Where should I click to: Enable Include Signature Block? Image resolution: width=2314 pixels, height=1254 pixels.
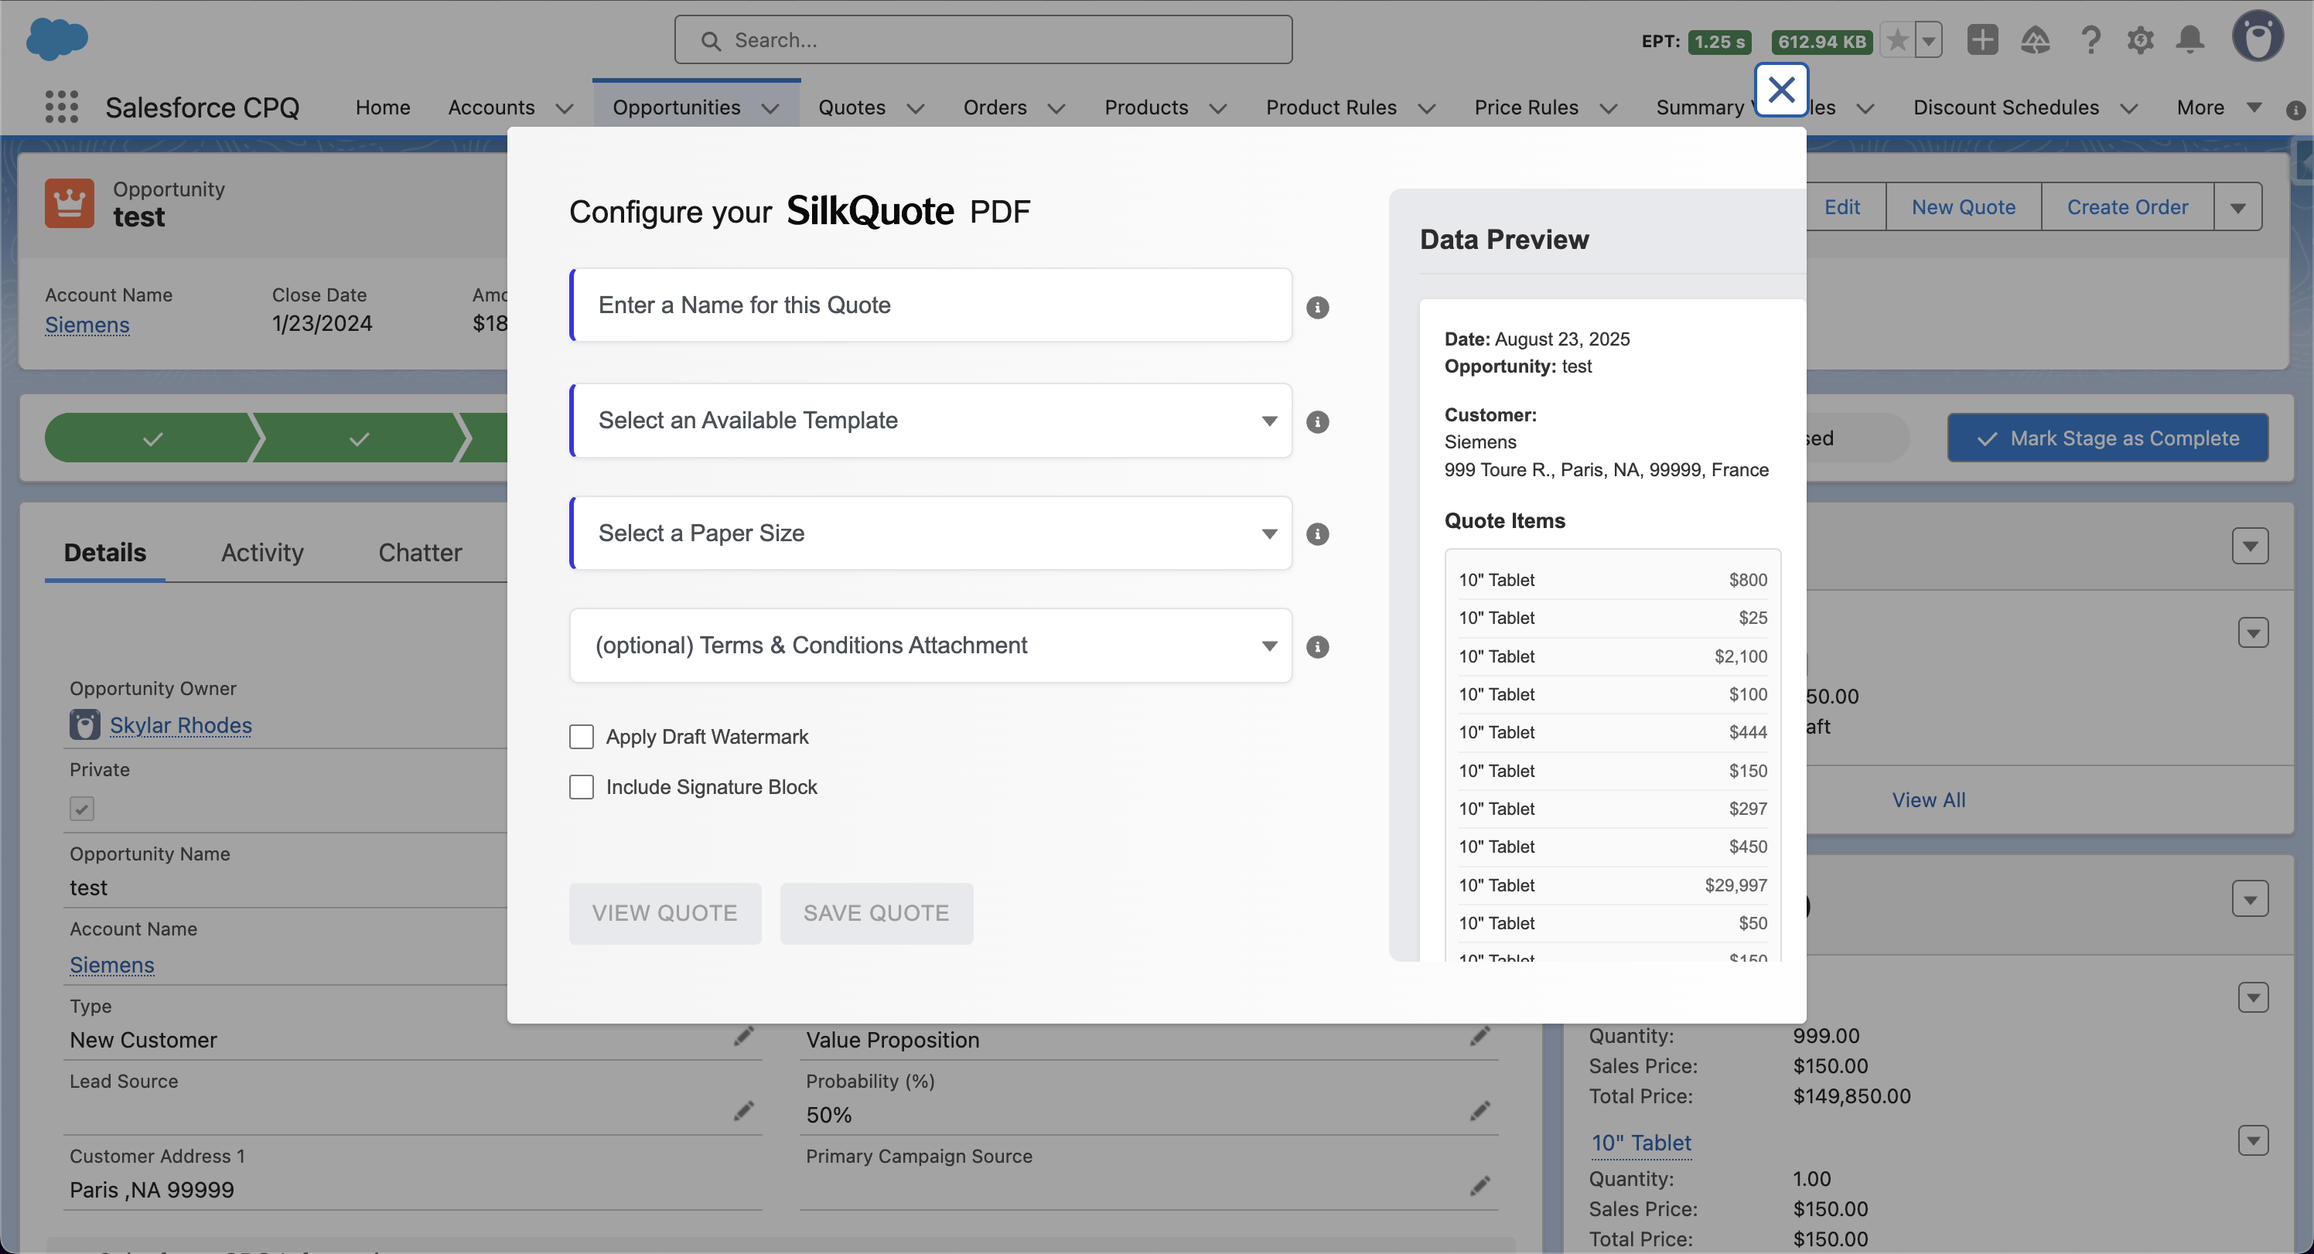point(581,786)
